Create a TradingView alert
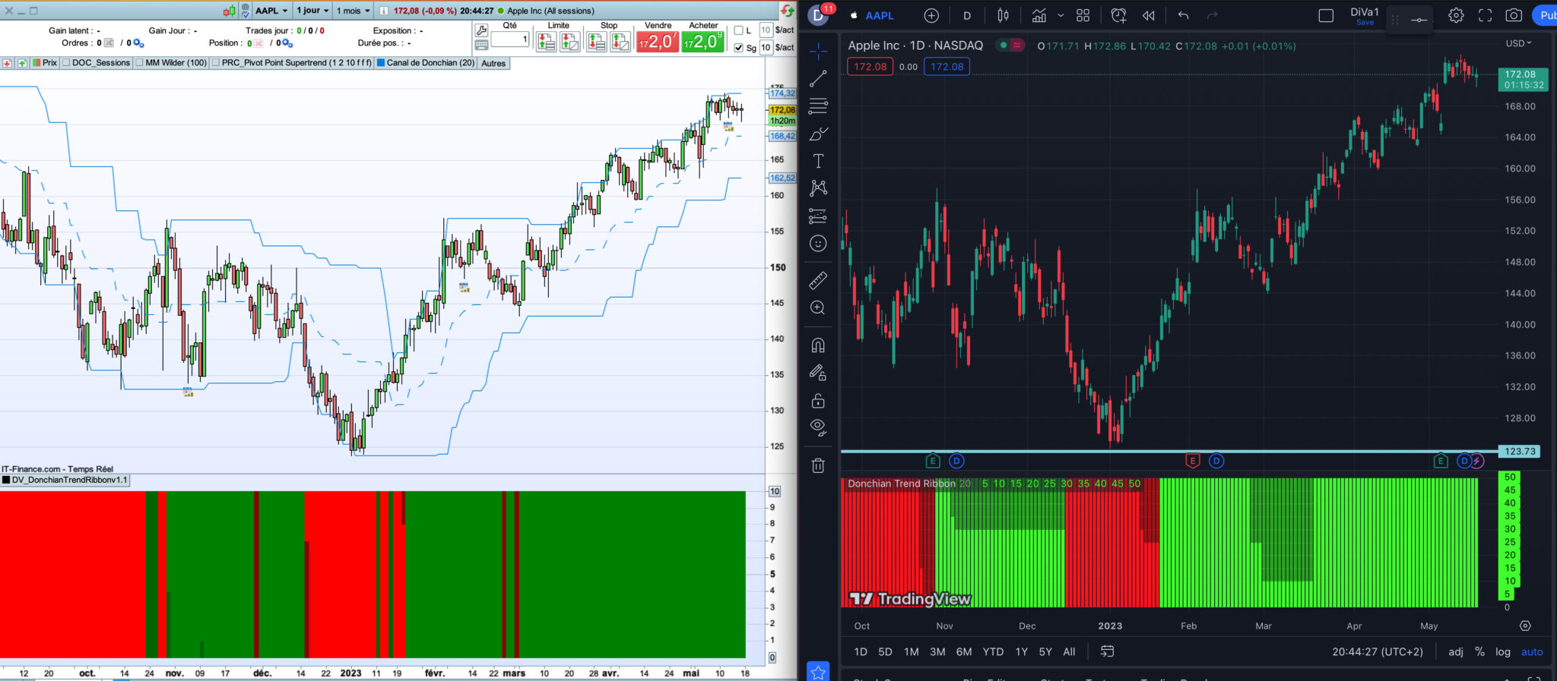 (x=1118, y=15)
